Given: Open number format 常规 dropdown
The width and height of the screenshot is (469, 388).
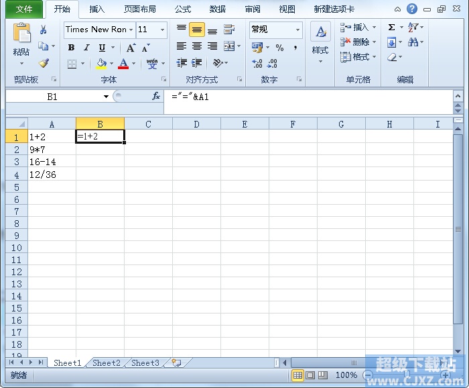Looking at the screenshot, I should (297, 30).
